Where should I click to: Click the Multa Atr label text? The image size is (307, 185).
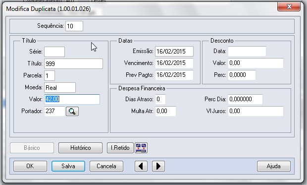[142, 111]
